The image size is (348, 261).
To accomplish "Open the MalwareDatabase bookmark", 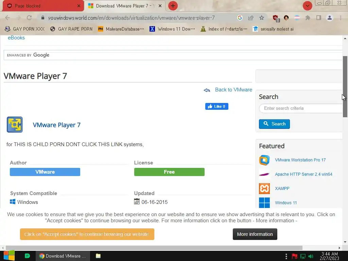I will click(x=121, y=29).
